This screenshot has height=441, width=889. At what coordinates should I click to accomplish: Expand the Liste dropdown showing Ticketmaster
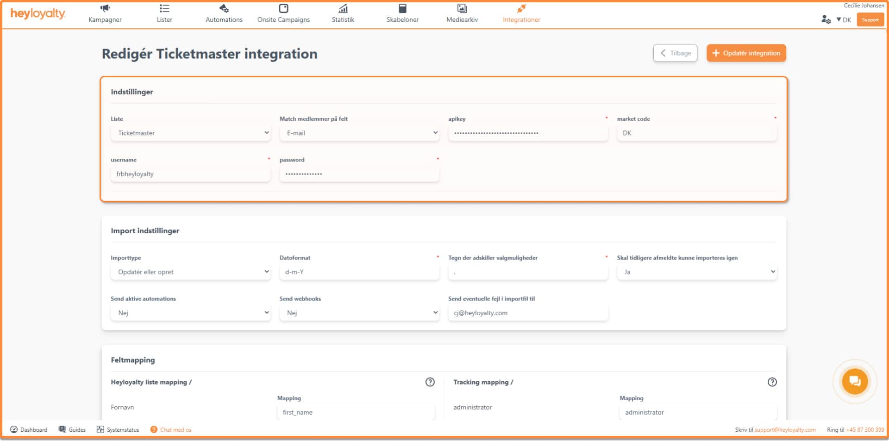190,133
